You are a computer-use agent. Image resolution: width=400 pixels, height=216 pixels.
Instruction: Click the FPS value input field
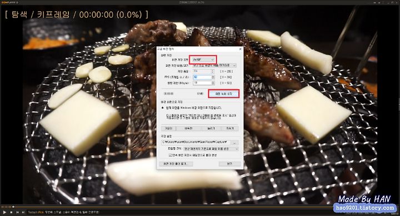[x=202, y=77]
